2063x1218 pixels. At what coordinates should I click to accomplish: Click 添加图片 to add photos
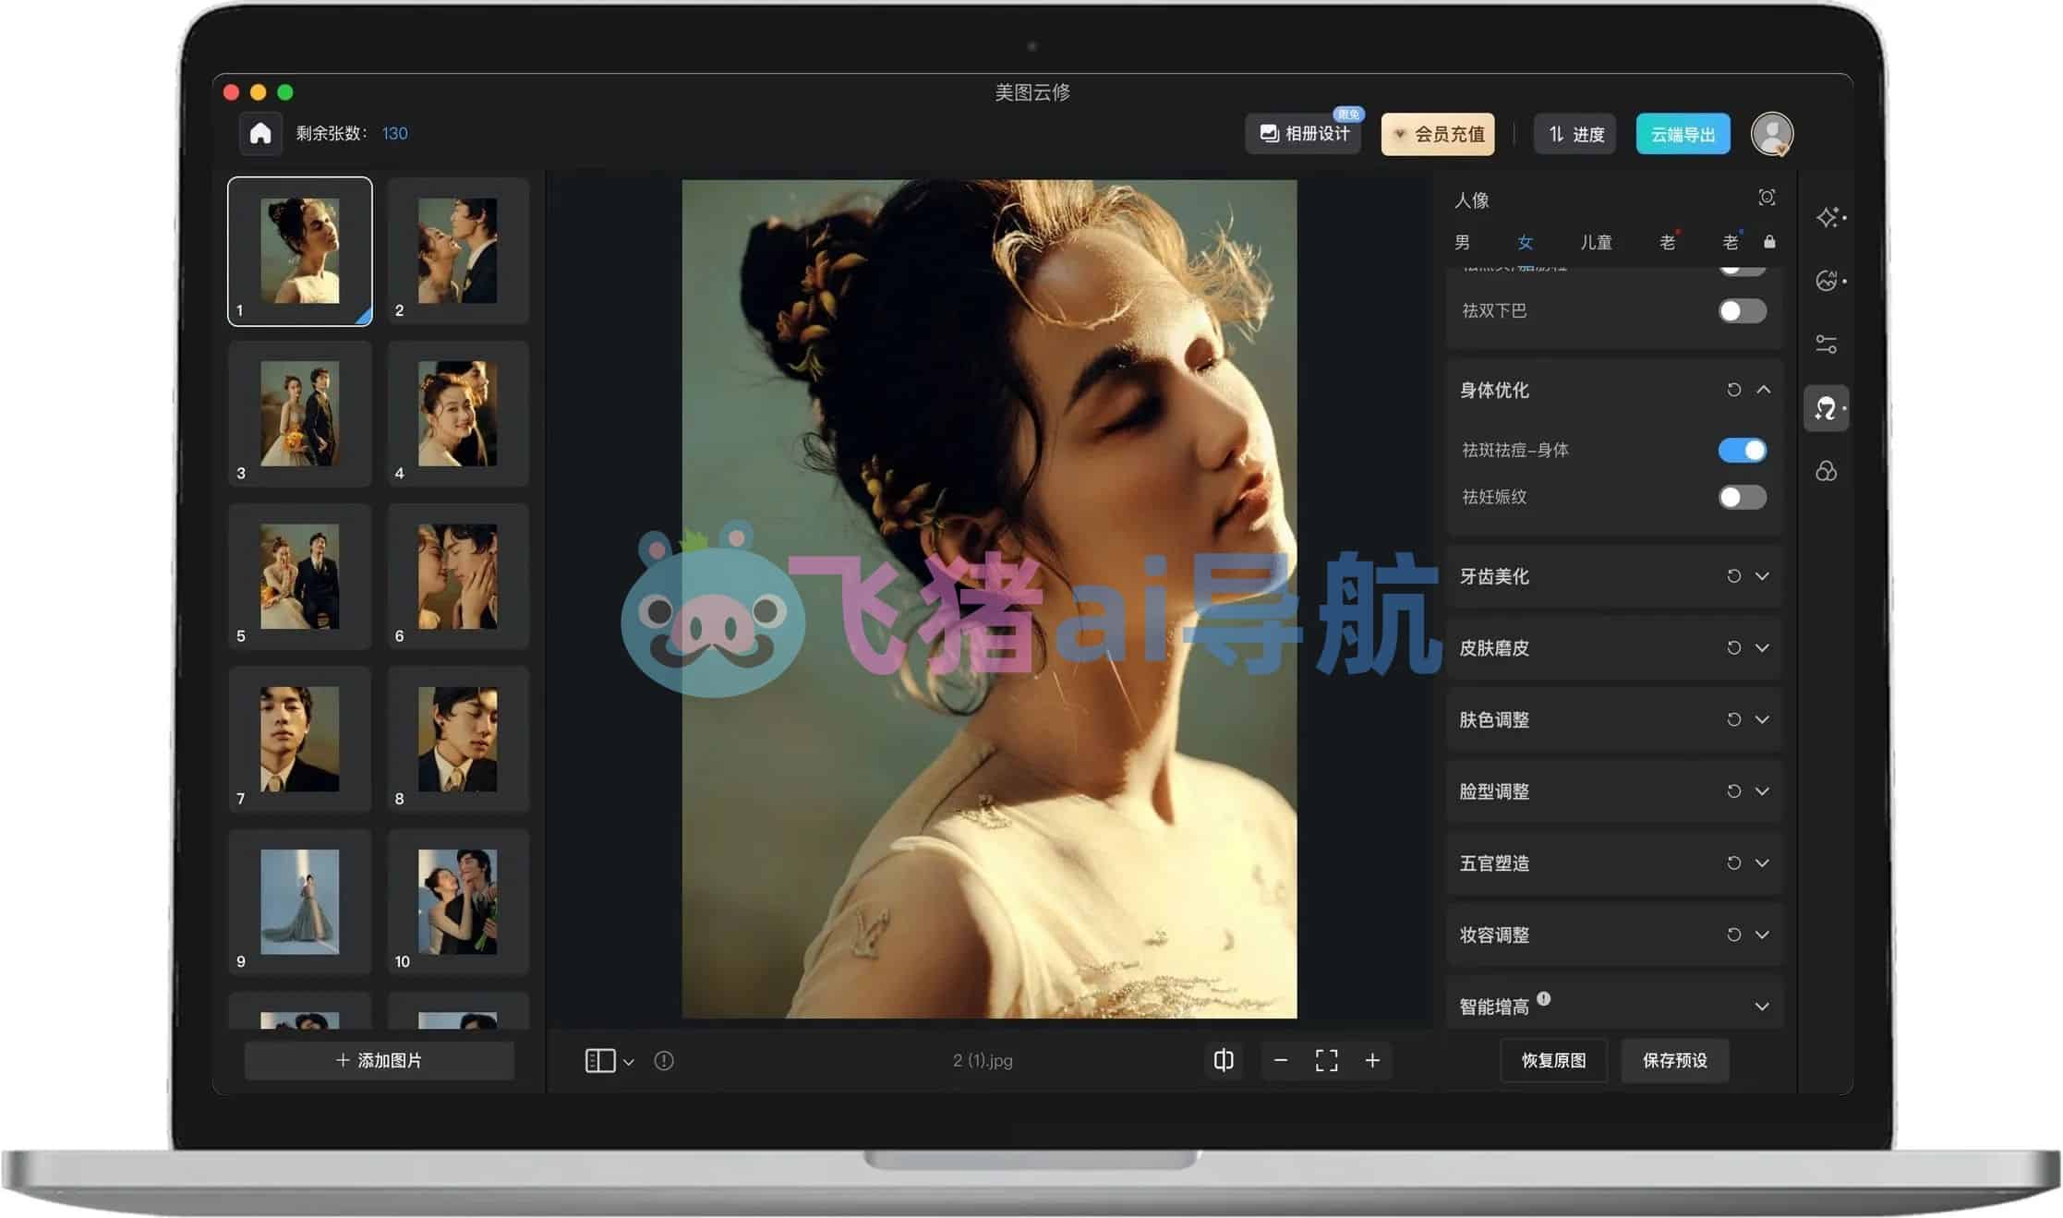tap(380, 1060)
